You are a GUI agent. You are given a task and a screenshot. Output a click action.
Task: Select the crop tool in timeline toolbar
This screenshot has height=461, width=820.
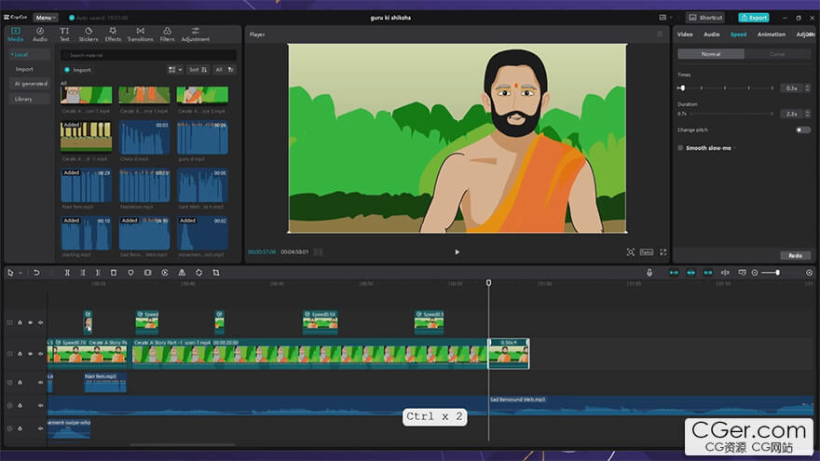pyautogui.click(x=215, y=273)
